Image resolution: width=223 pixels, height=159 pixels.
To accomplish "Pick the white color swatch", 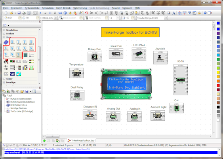I will point(218,120).
